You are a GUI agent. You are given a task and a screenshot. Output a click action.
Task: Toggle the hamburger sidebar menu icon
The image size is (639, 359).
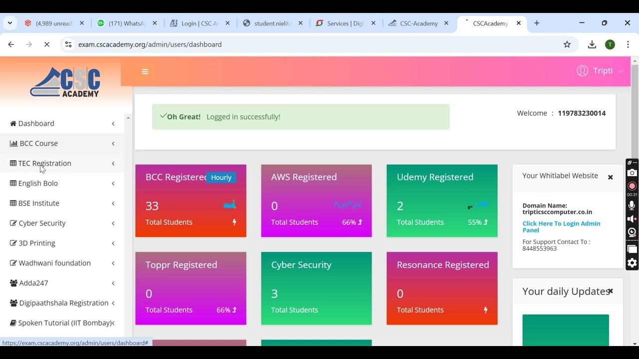pos(145,72)
